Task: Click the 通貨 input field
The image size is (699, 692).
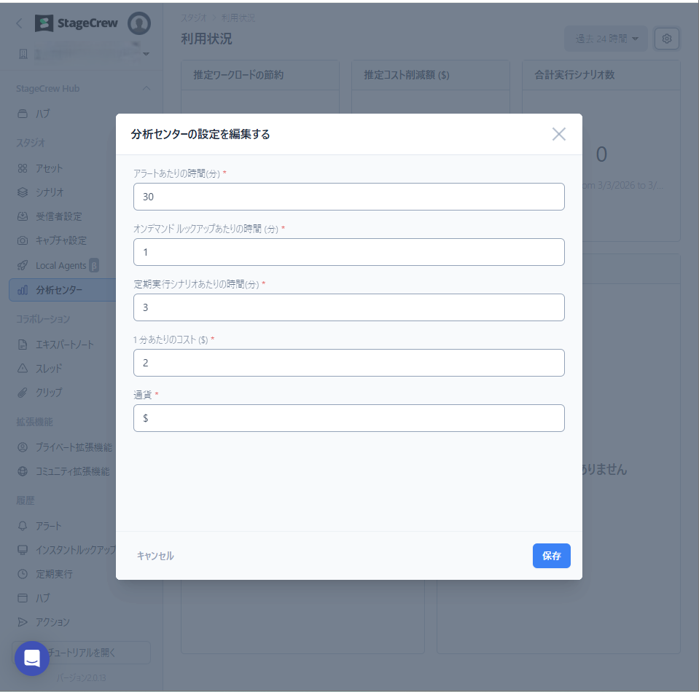Action: click(348, 418)
